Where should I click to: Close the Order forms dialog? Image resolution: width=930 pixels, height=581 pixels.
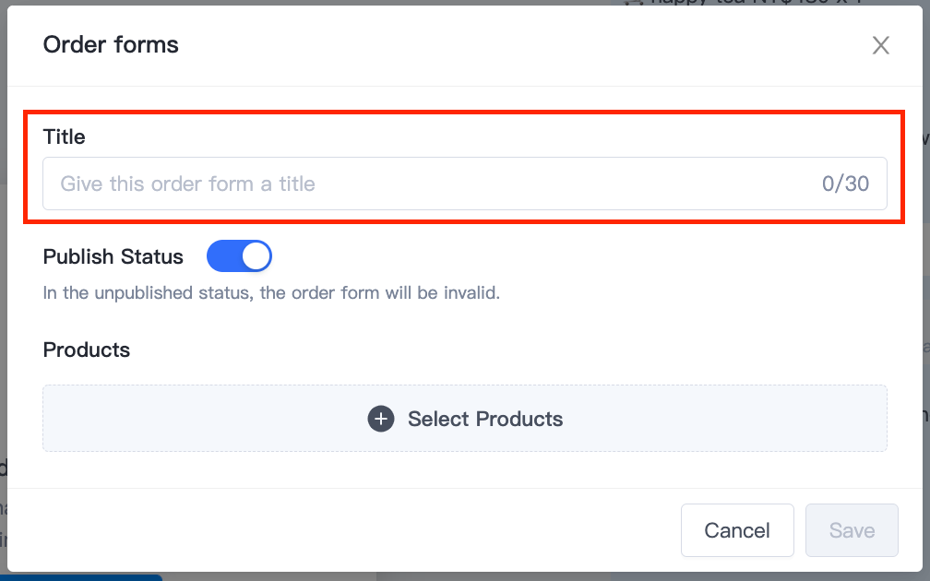(881, 45)
